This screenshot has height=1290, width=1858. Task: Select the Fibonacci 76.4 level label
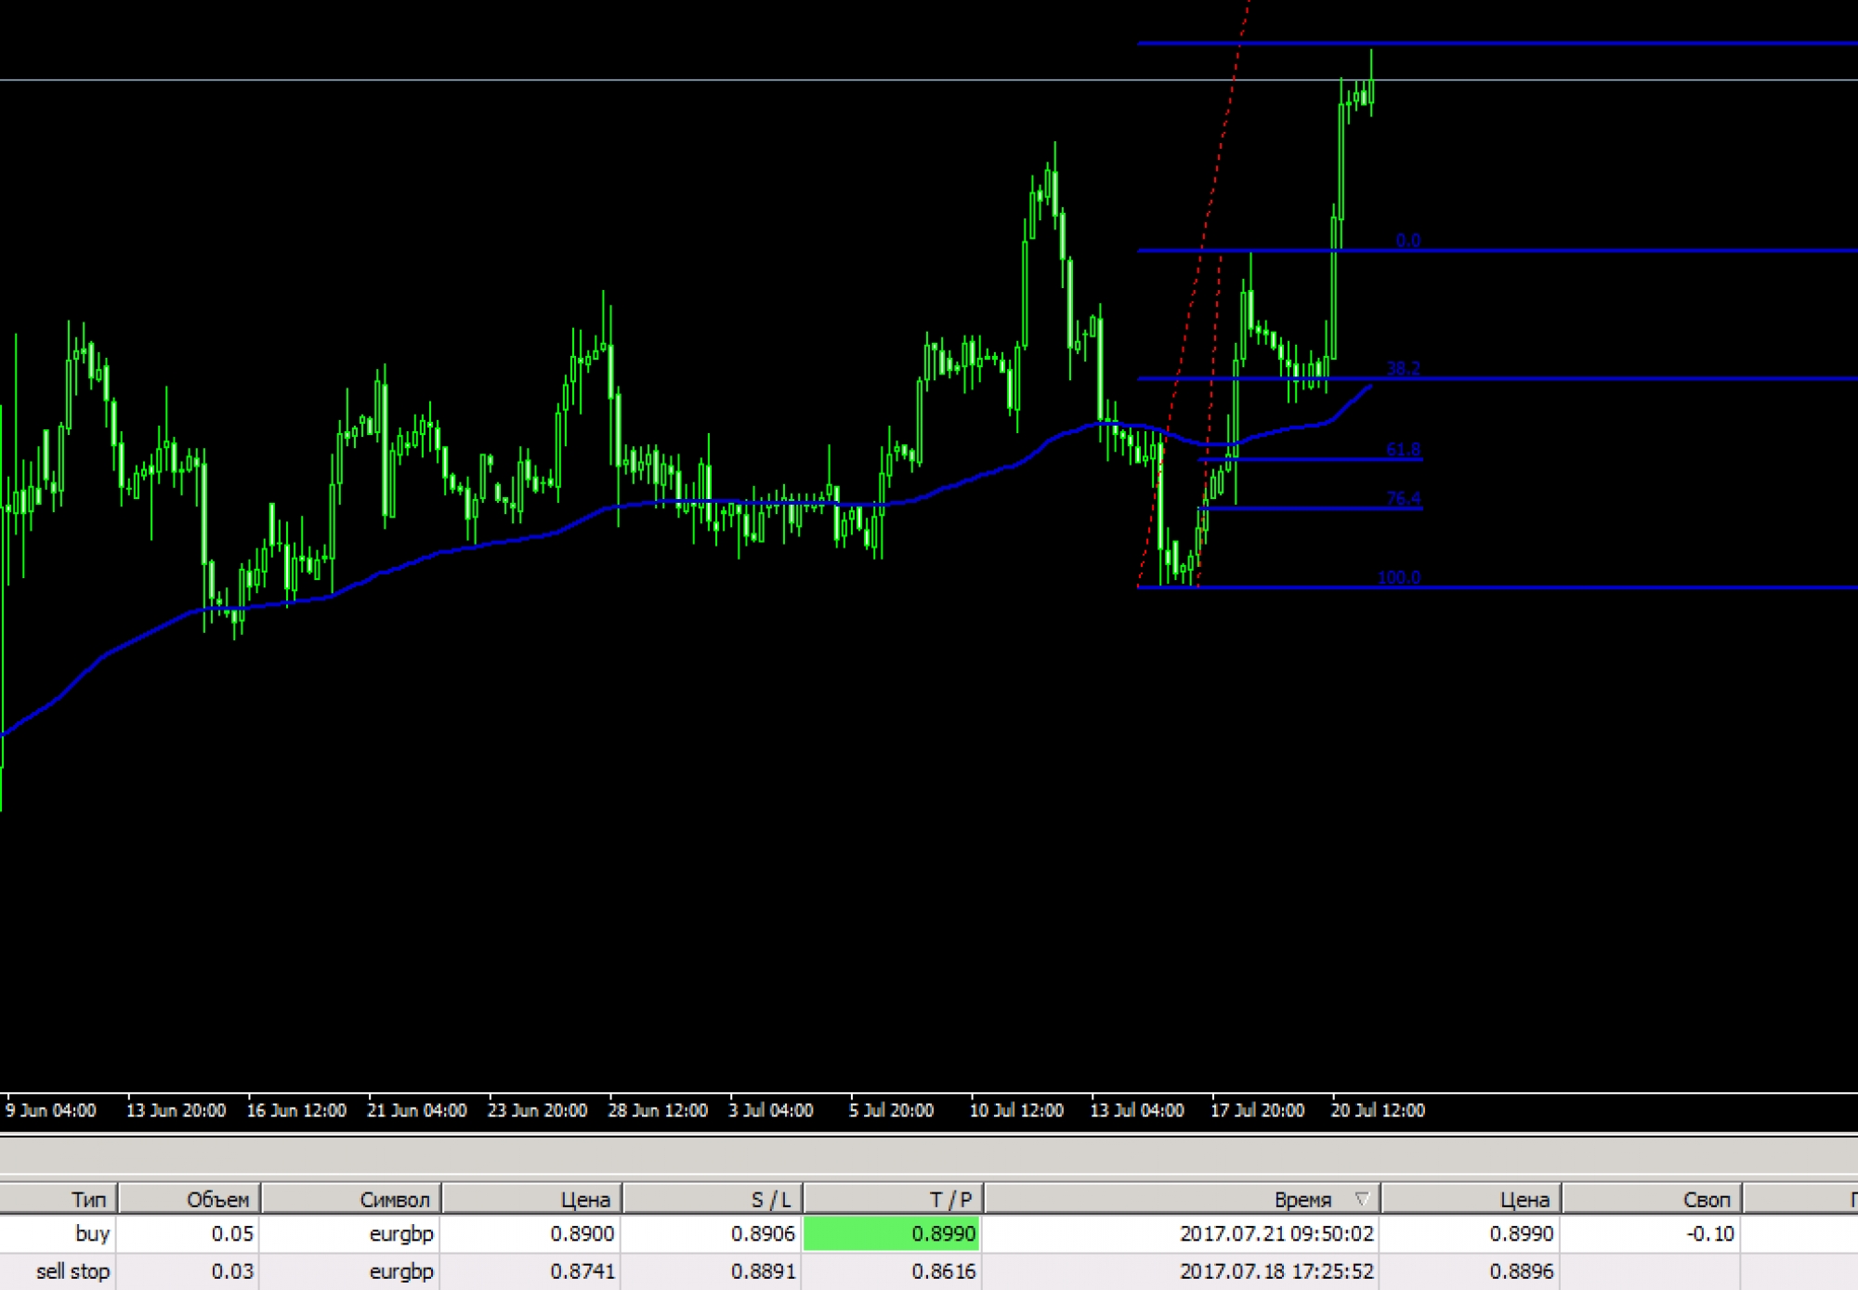pos(1403,498)
